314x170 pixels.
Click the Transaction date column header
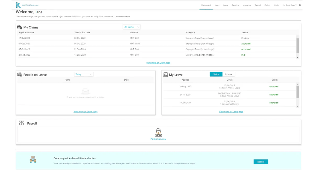coord(82,32)
